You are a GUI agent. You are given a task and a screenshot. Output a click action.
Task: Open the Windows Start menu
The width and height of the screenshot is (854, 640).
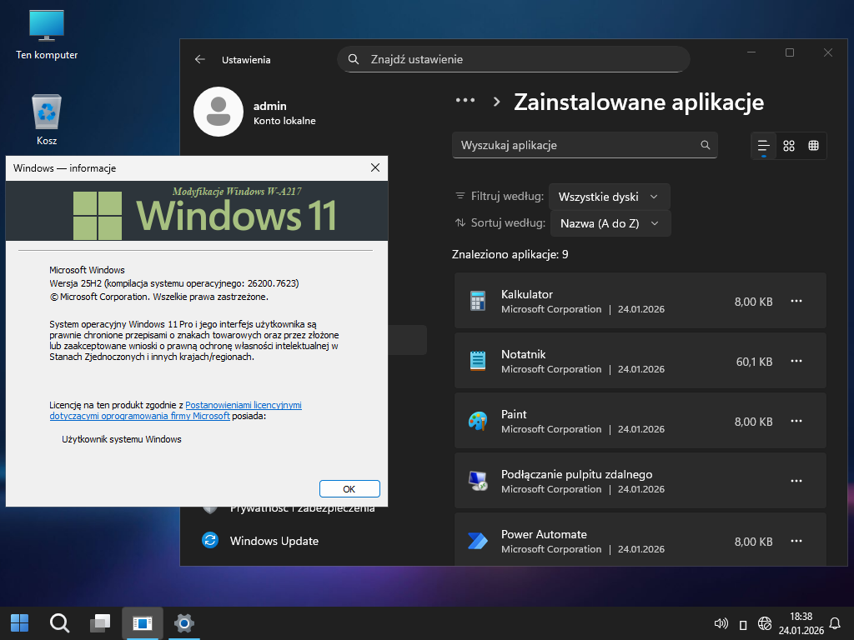19,622
